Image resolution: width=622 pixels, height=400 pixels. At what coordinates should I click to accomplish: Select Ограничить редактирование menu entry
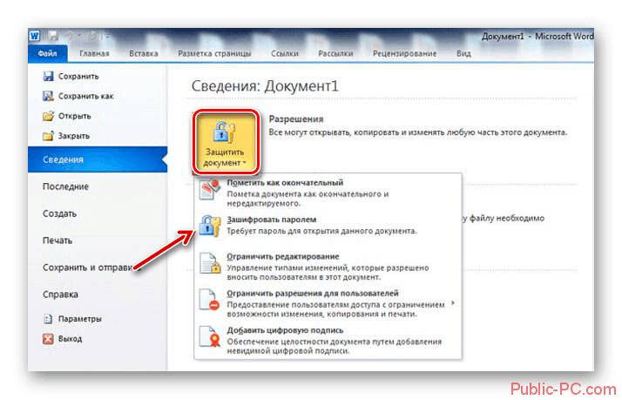coord(328,267)
